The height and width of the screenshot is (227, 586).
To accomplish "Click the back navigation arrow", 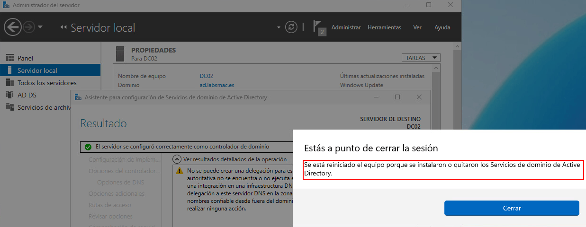I will [x=12, y=27].
